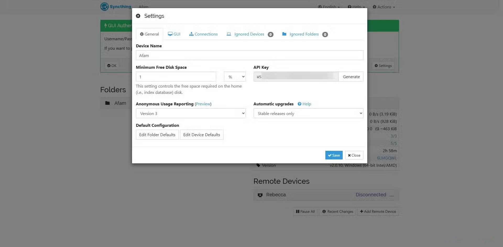Image resolution: width=503 pixels, height=247 pixels.
Task: Click the network icon on the Connections tab
Action: [191, 34]
